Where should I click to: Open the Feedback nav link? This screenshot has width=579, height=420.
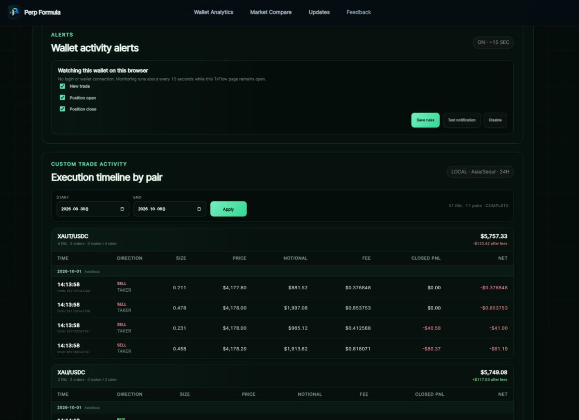(358, 12)
